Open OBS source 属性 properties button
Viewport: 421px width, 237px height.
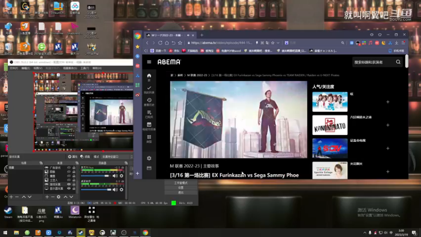click(x=73, y=156)
